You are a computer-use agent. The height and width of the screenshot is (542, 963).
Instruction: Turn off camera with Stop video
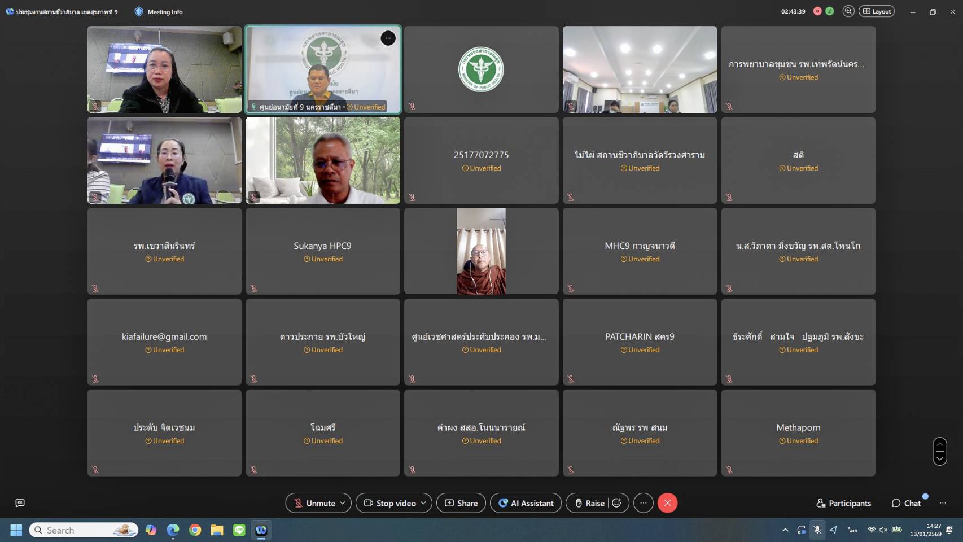(389, 503)
